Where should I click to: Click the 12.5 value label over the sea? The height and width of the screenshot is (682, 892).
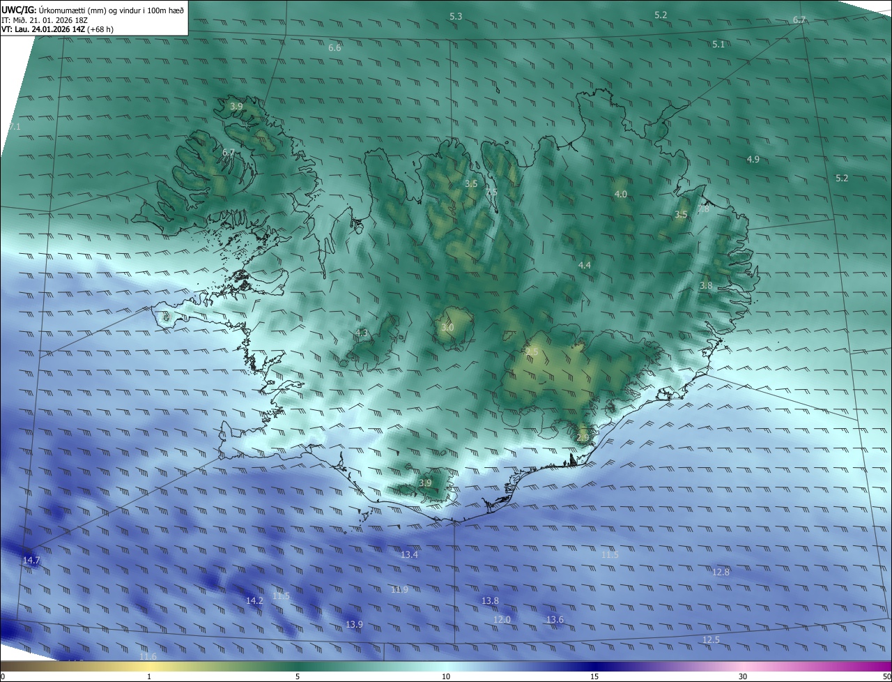click(x=711, y=640)
